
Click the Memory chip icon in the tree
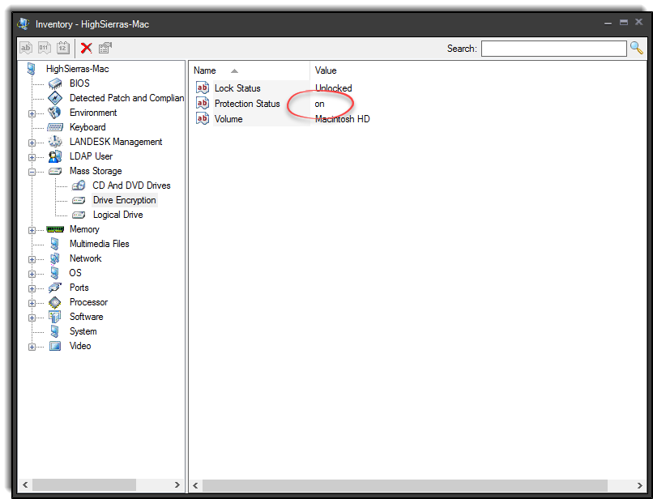pyautogui.click(x=54, y=229)
